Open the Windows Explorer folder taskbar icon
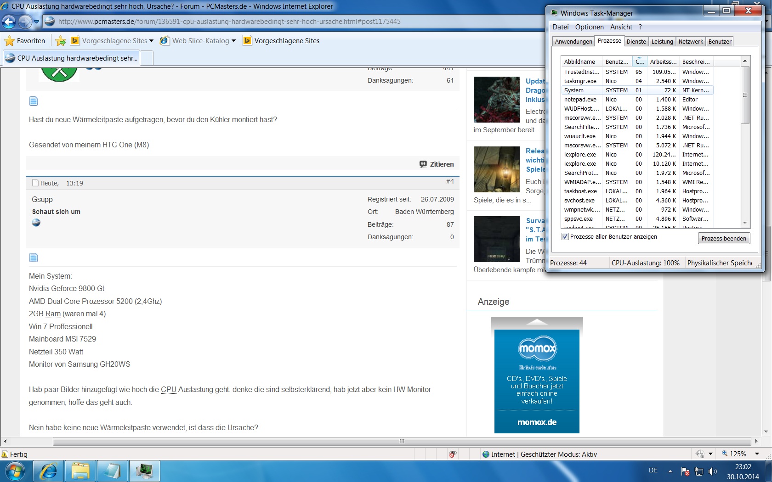 point(80,471)
